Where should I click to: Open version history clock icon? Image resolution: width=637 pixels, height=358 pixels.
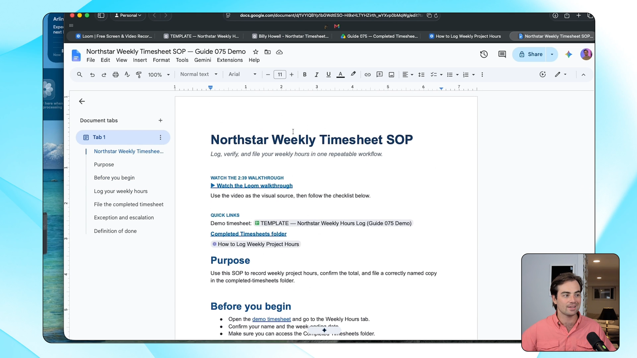pyautogui.click(x=484, y=54)
